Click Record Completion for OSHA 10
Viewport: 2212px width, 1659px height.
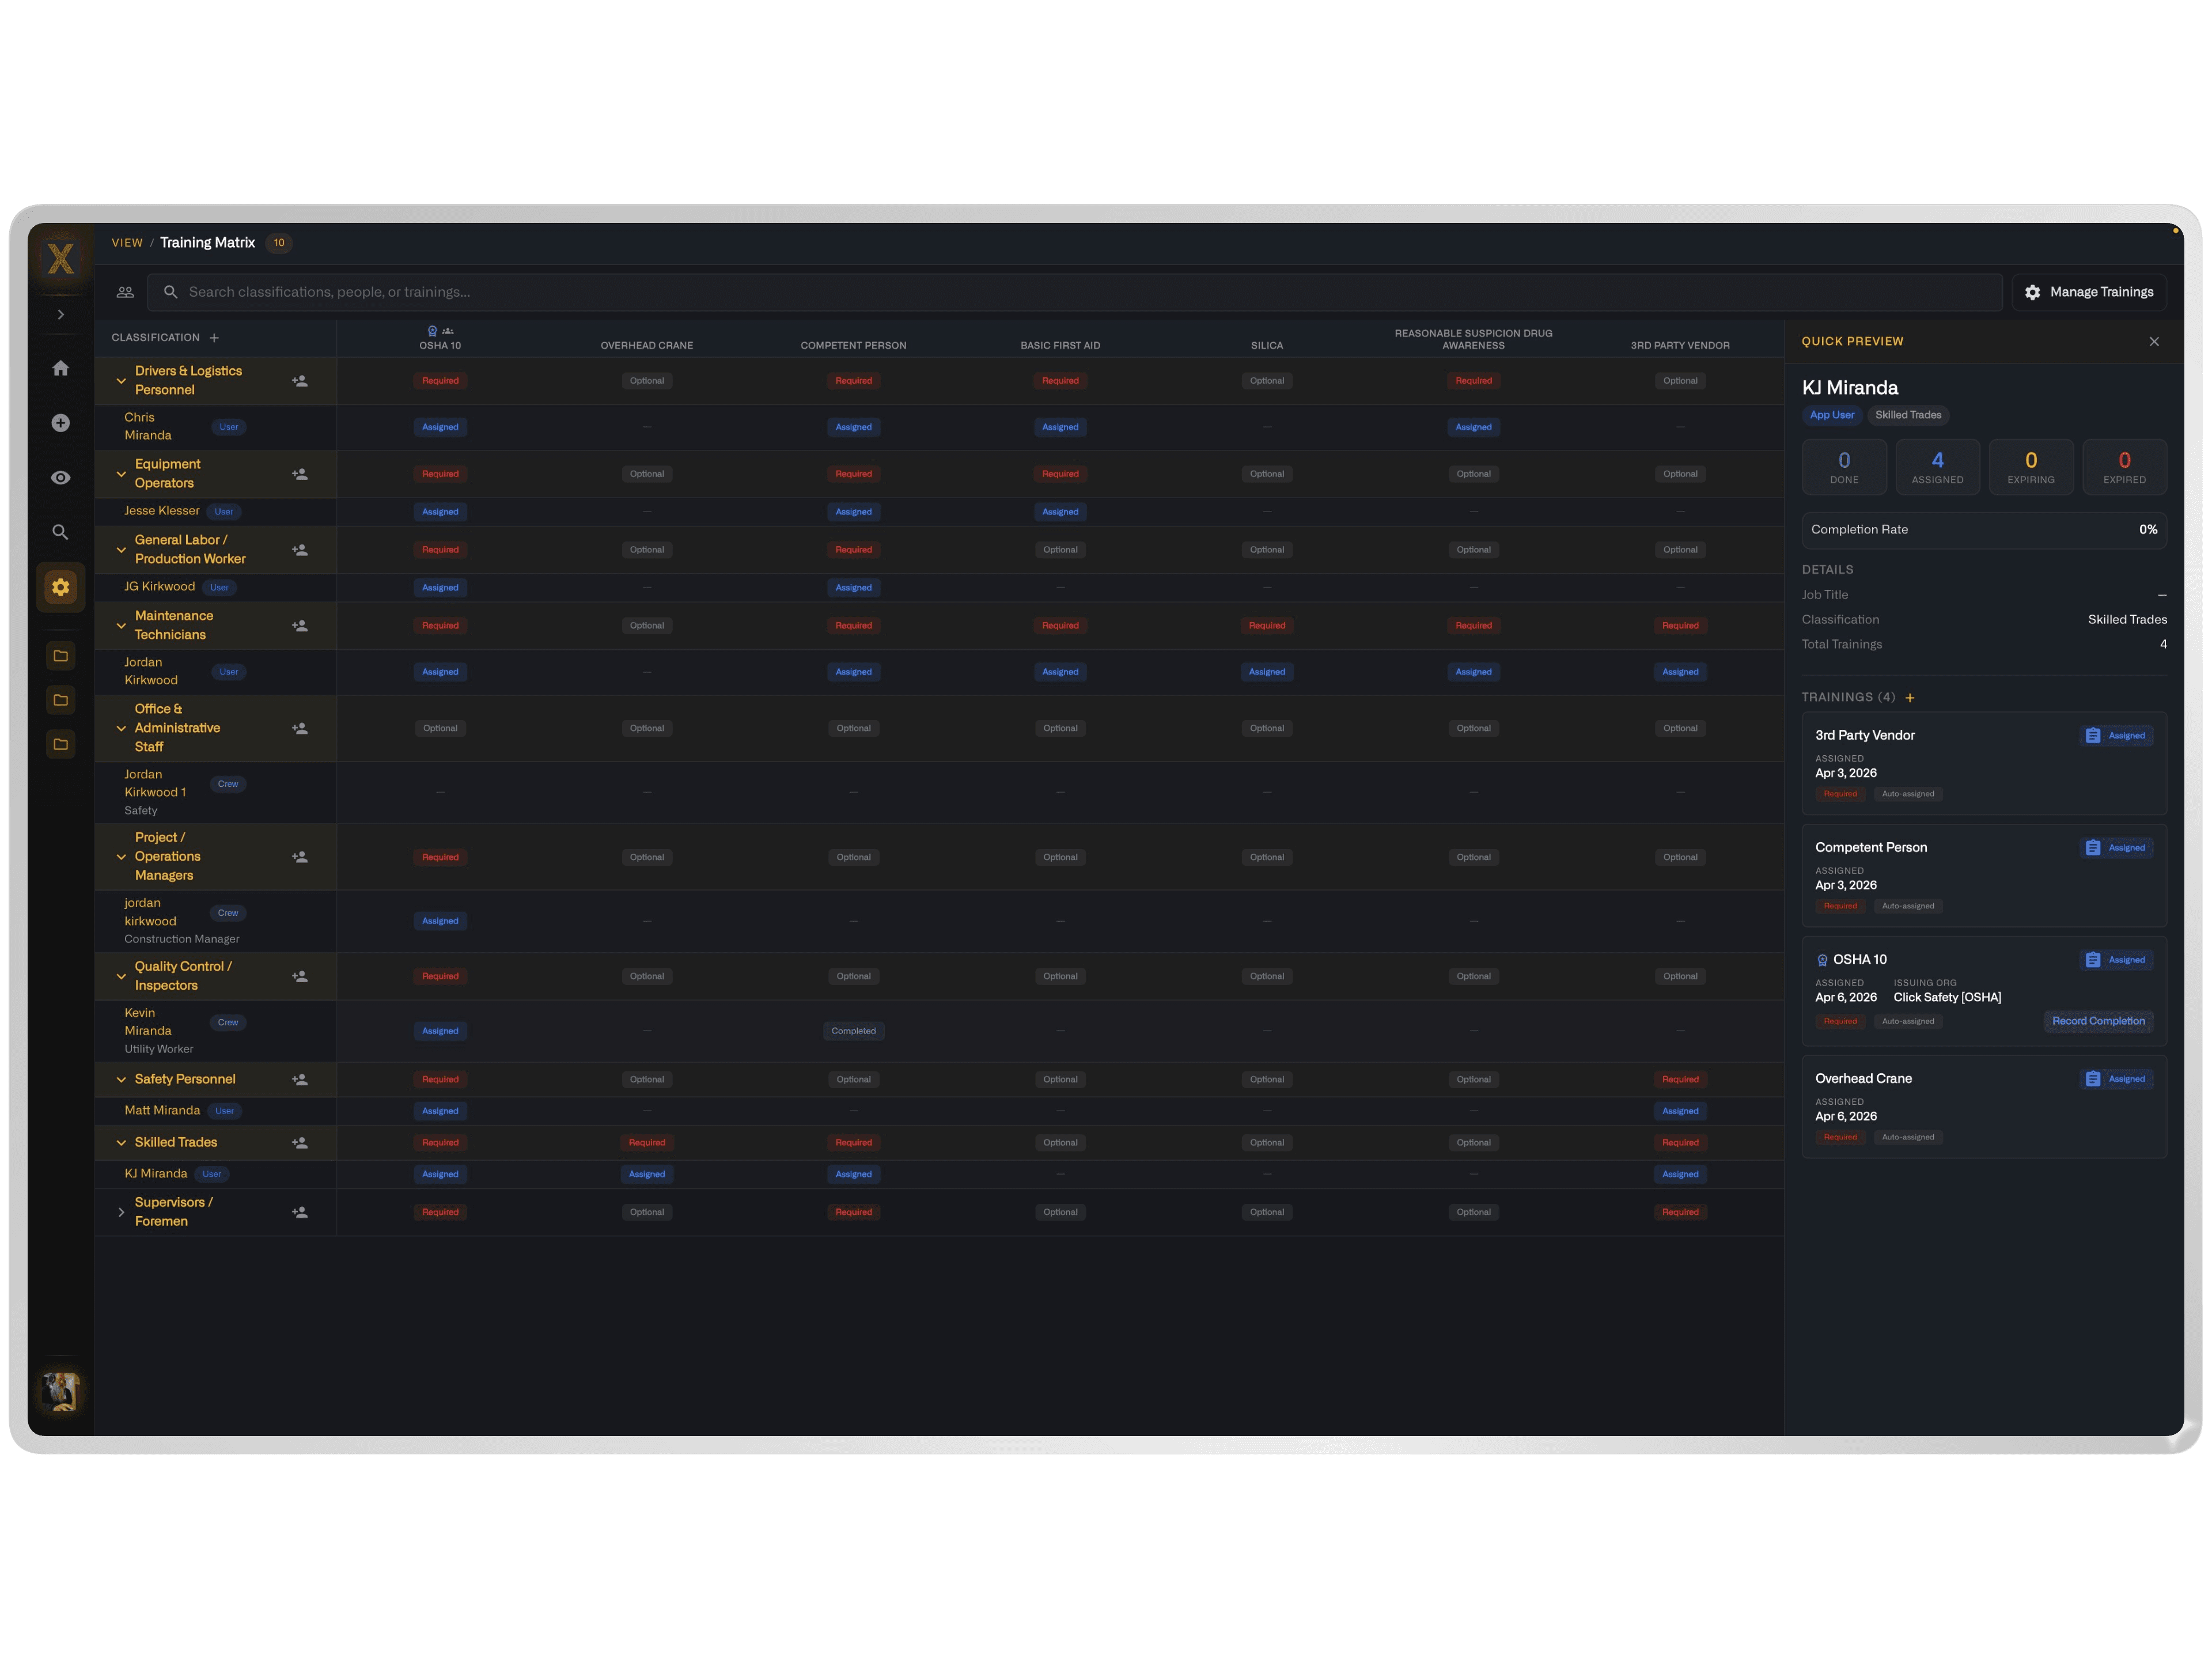point(2098,1021)
